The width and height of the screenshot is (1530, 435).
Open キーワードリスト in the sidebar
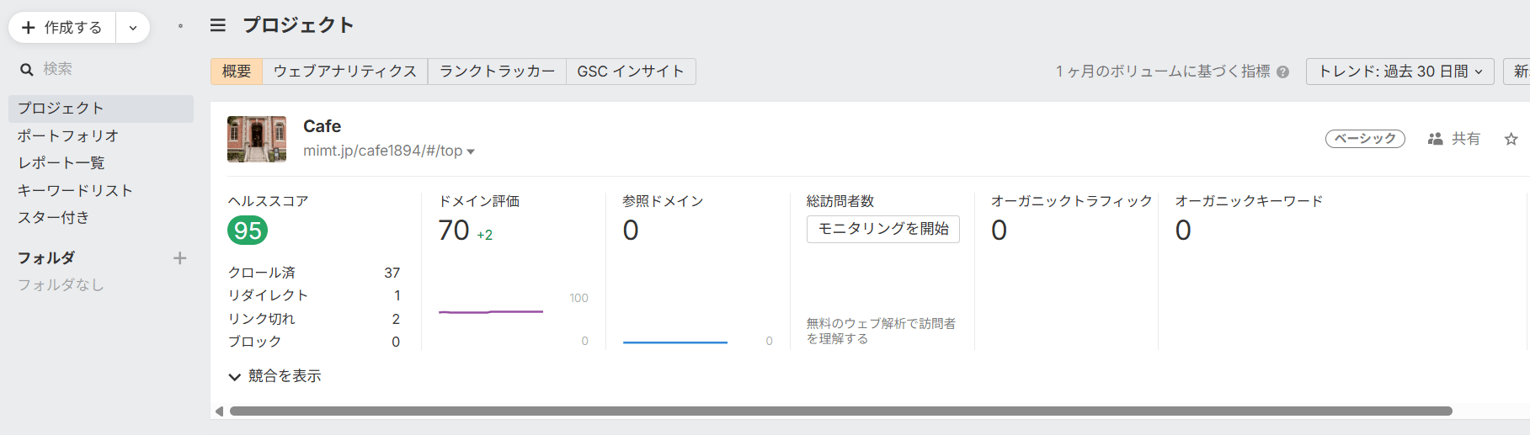coord(75,190)
